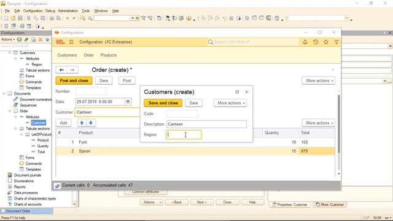This screenshot has width=393, height=221.
Task: Click the Back button in background window
Action: (177, 202)
